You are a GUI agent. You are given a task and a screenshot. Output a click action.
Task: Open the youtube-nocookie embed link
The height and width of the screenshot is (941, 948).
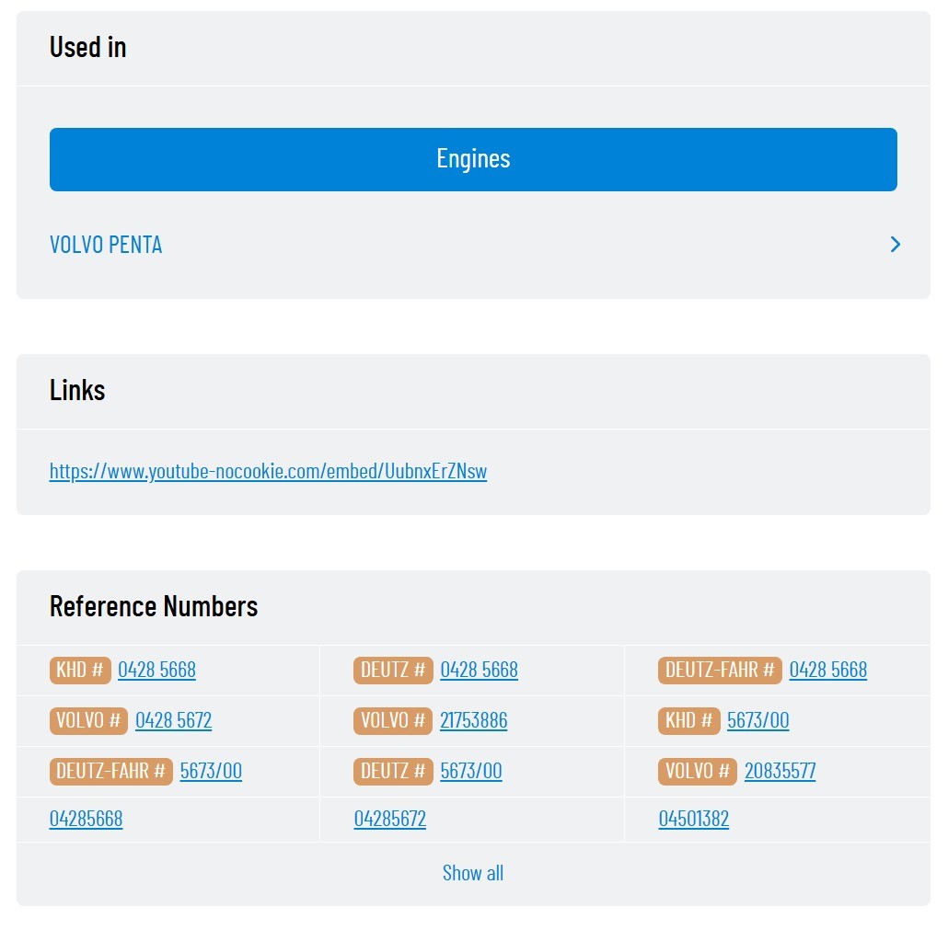click(268, 471)
